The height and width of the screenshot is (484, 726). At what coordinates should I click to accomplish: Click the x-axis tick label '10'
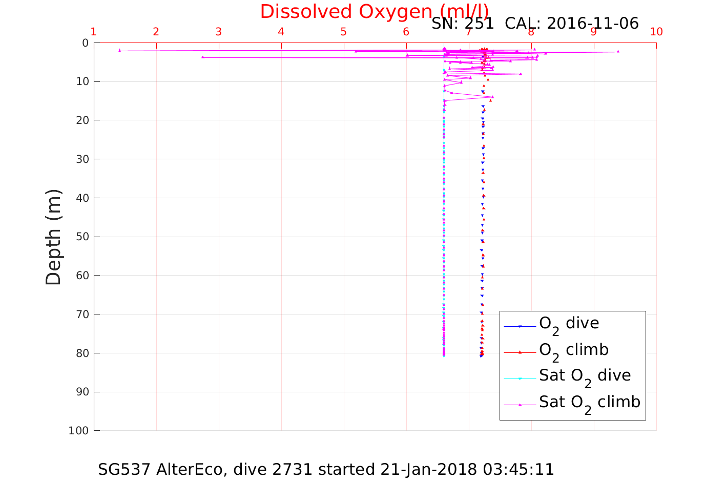pyautogui.click(x=656, y=32)
